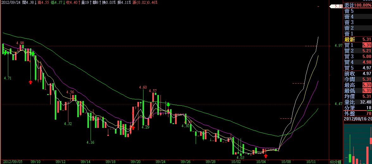Click the 4.57 high price label
Screen dimensions: 372x164
[x=153, y=91]
